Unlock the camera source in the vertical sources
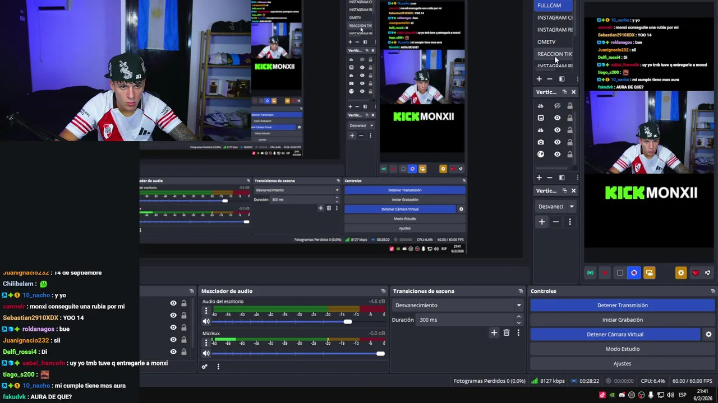This screenshot has width=718, height=403. (x=570, y=142)
